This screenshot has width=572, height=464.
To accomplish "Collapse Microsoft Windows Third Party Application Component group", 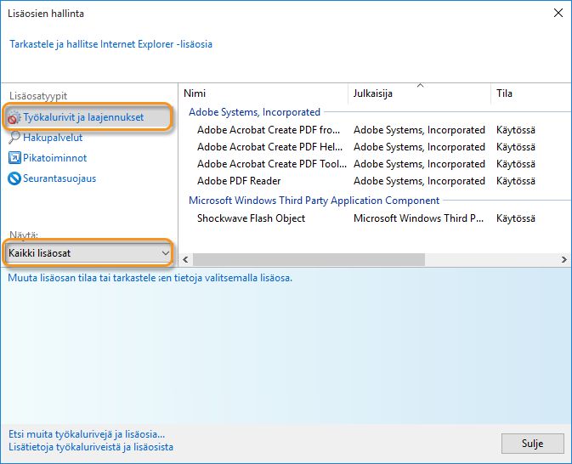I will click(x=314, y=201).
